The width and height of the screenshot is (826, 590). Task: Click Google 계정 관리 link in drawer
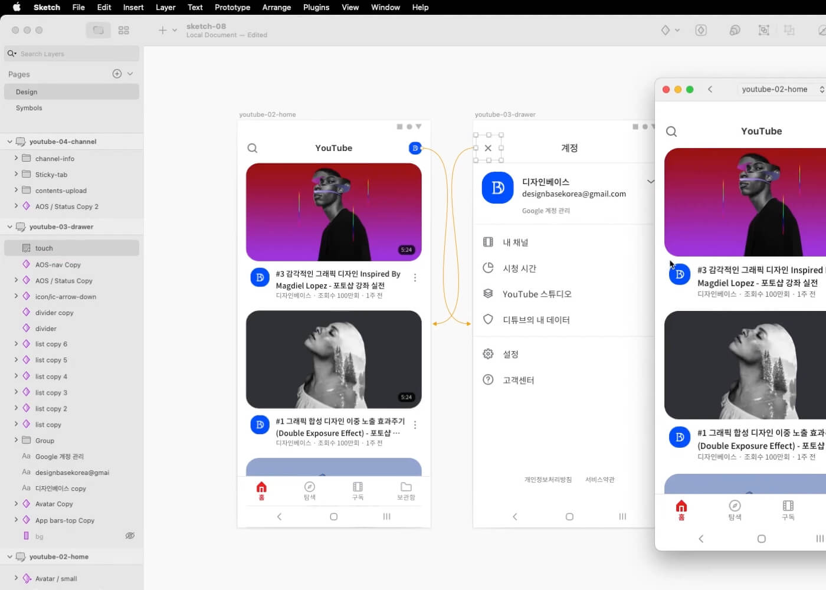click(x=546, y=211)
